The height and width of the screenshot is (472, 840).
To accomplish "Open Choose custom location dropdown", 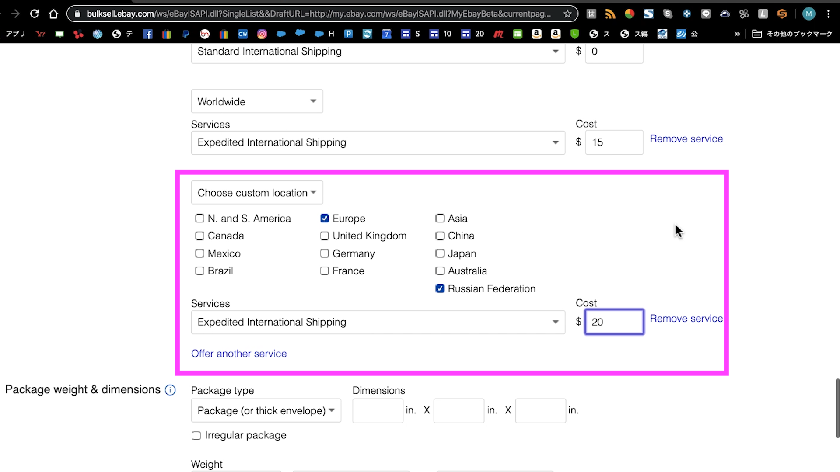I will coord(257,193).
